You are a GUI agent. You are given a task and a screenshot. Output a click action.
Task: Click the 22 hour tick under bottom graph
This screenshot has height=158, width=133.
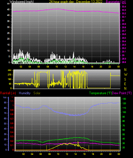[110, 154]
